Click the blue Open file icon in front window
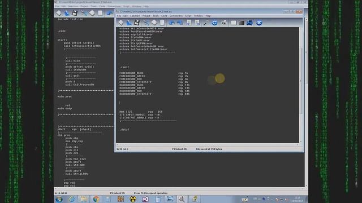 (x=129, y=23)
